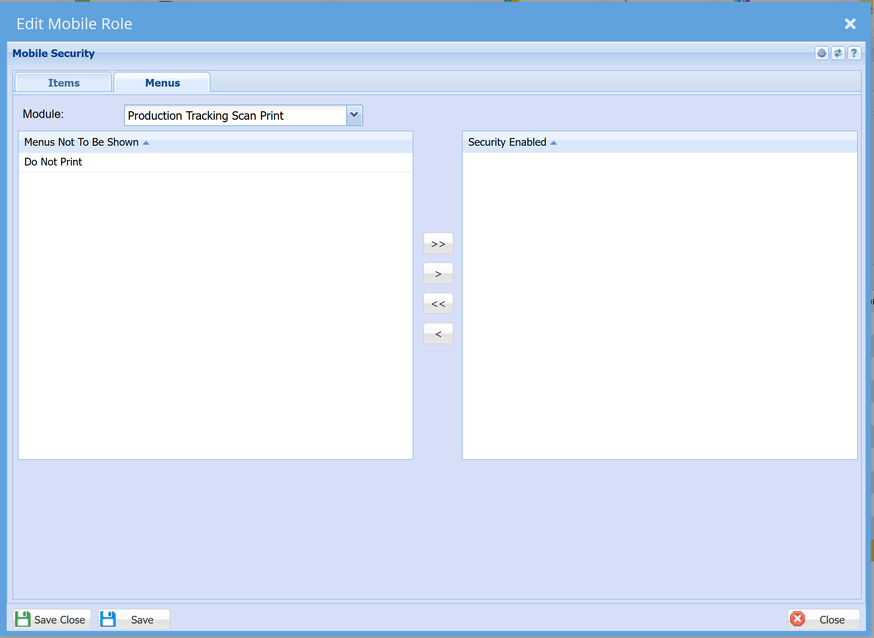
Task: Move all menus right with >> button
Action: [438, 244]
